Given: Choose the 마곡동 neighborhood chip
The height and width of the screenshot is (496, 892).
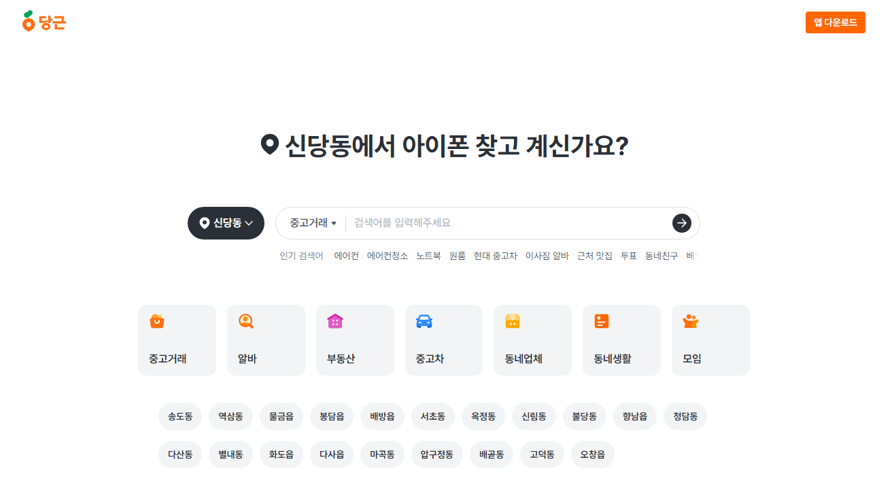Looking at the screenshot, I should click(x=382, y=454).
